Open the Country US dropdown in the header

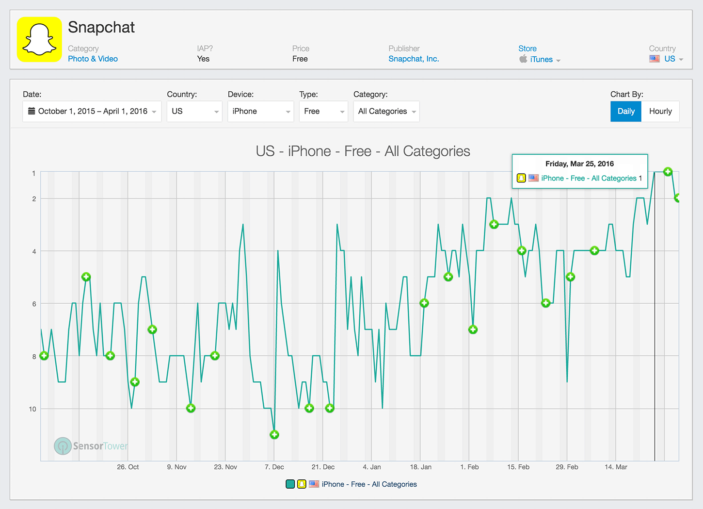671,59
